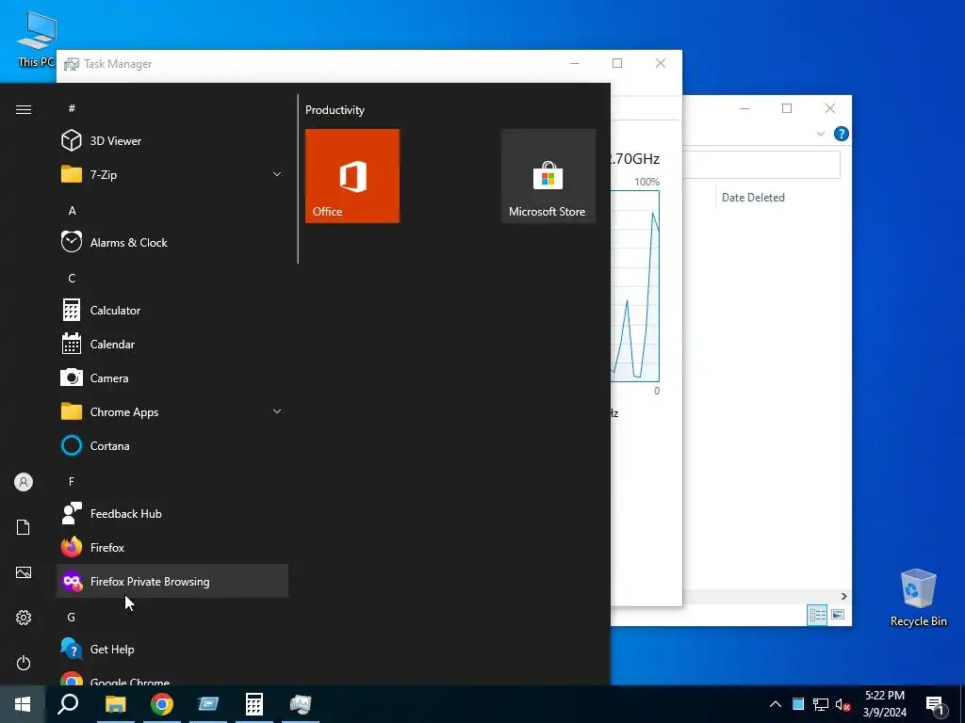The image size is (965, 723).
Task: Launch Alarms & Clock
Action: (x=172, y=242)
